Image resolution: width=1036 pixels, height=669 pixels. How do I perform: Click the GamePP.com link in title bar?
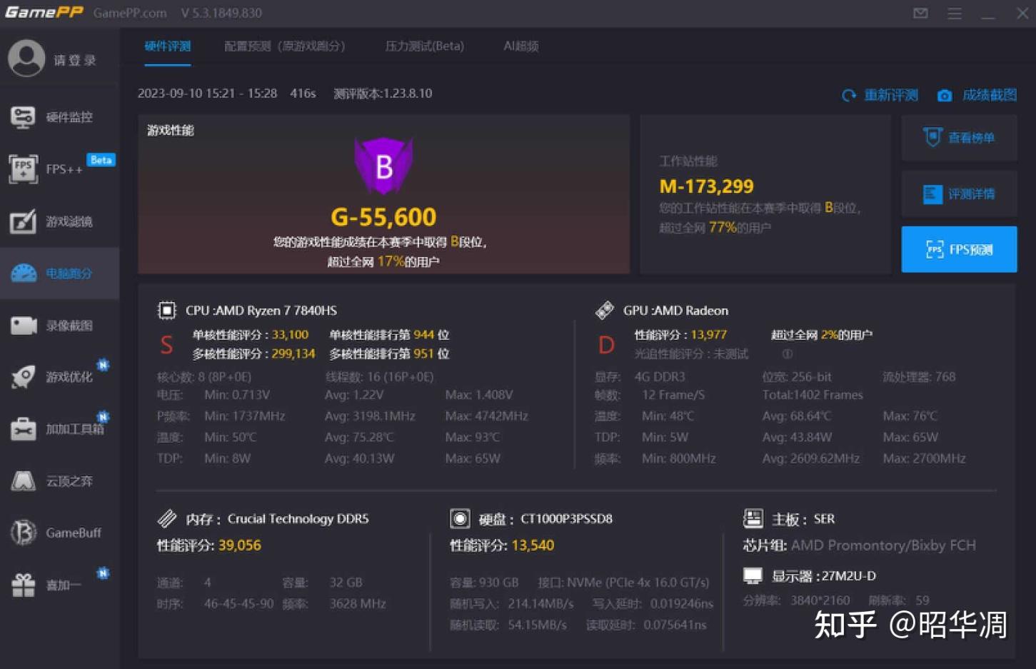tap(130, 13)
